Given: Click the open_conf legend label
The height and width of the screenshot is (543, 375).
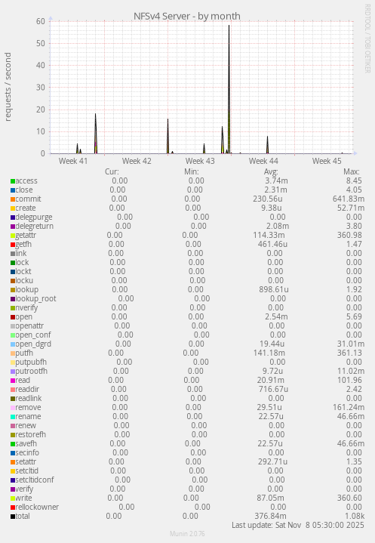Looking at the screenshot, I should click(x=33, y=335).
